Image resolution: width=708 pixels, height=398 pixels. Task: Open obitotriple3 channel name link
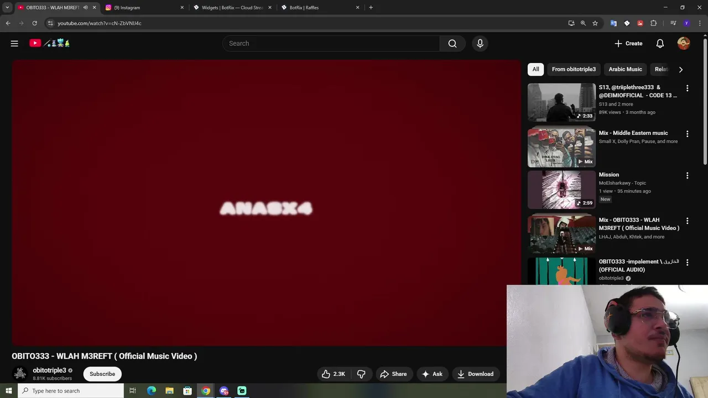[49, 370]
